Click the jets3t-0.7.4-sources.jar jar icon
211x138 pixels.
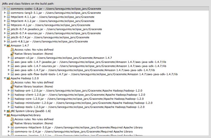(8, 33)
